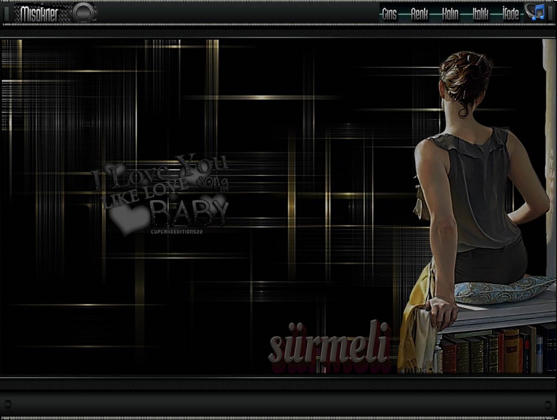Click the 'I Love You' graphic
Image resolution: width=557 pixels, height=420 pixels.
160,171
